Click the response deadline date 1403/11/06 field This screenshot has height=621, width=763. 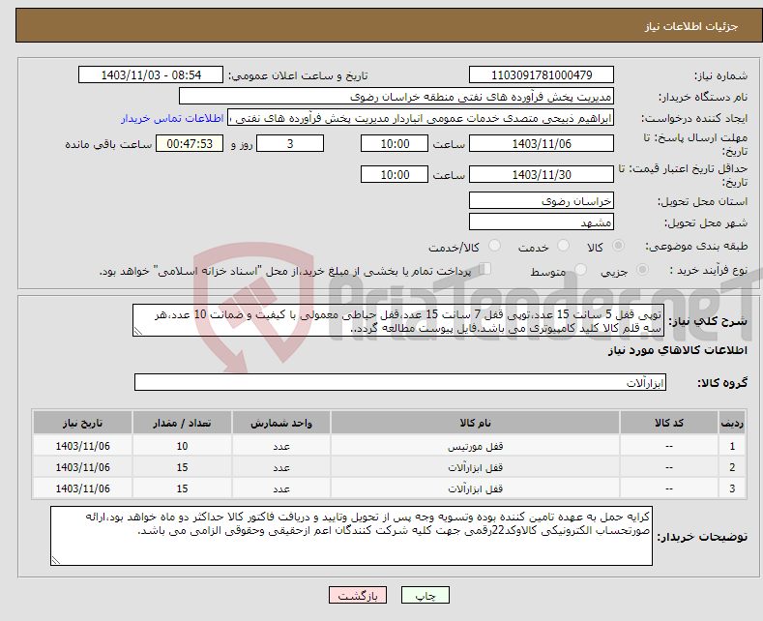pos(542,143)
